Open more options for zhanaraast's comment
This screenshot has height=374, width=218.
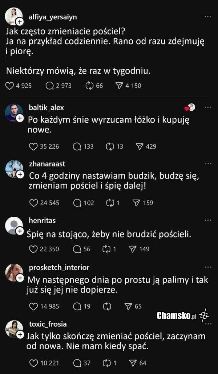pos(208,164)
